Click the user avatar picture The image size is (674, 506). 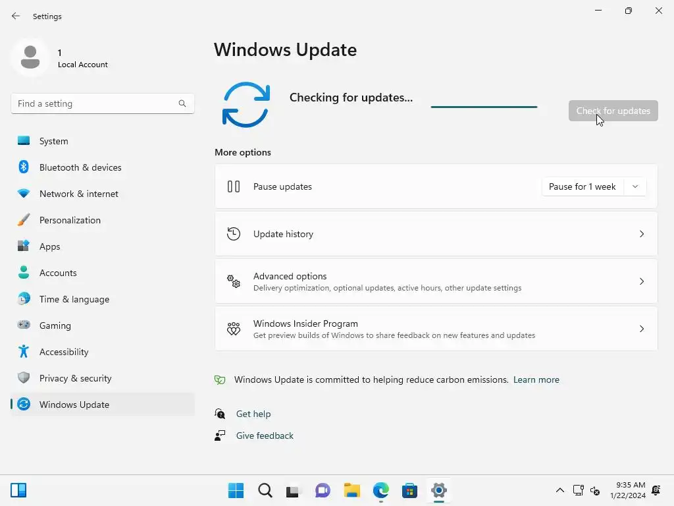(30, 58)
